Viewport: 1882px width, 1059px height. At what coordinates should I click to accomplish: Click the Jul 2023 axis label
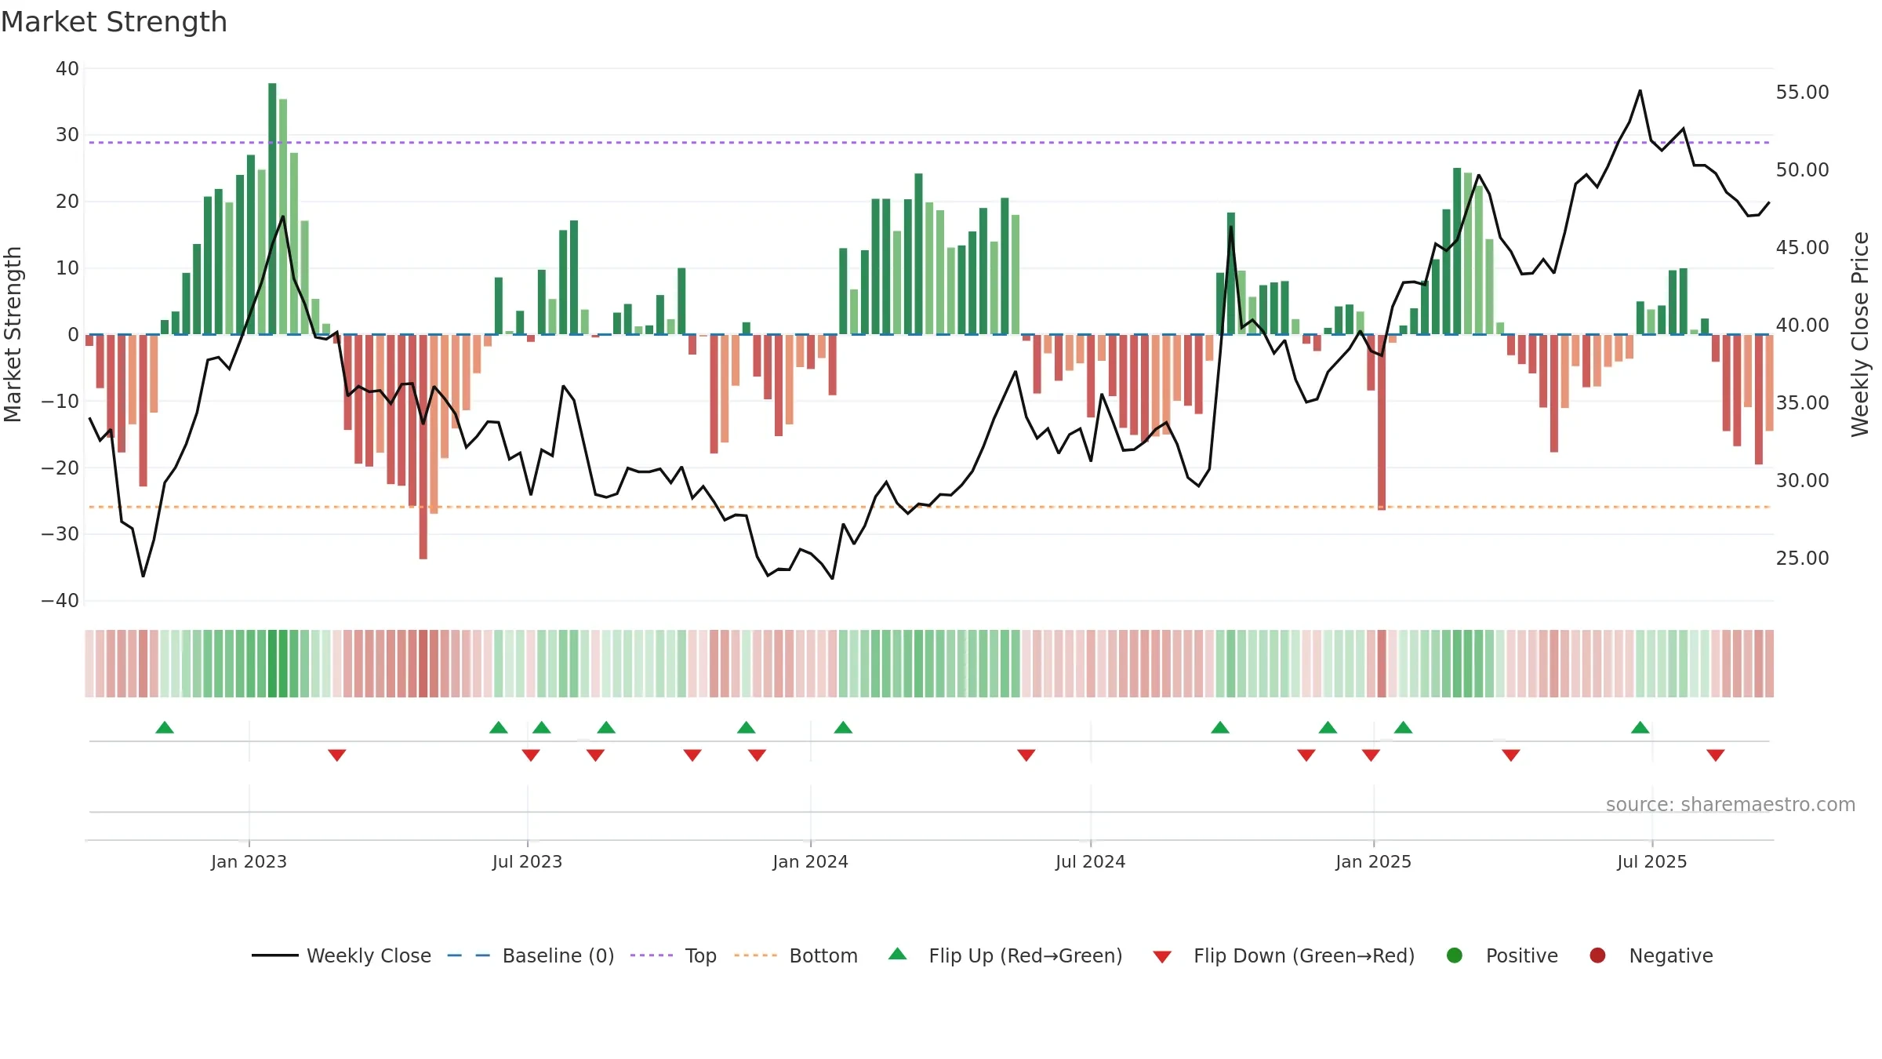point(527,861)
